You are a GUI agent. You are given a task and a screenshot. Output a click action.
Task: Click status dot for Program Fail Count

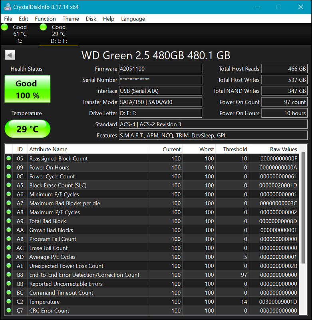(x=8, y=238)
